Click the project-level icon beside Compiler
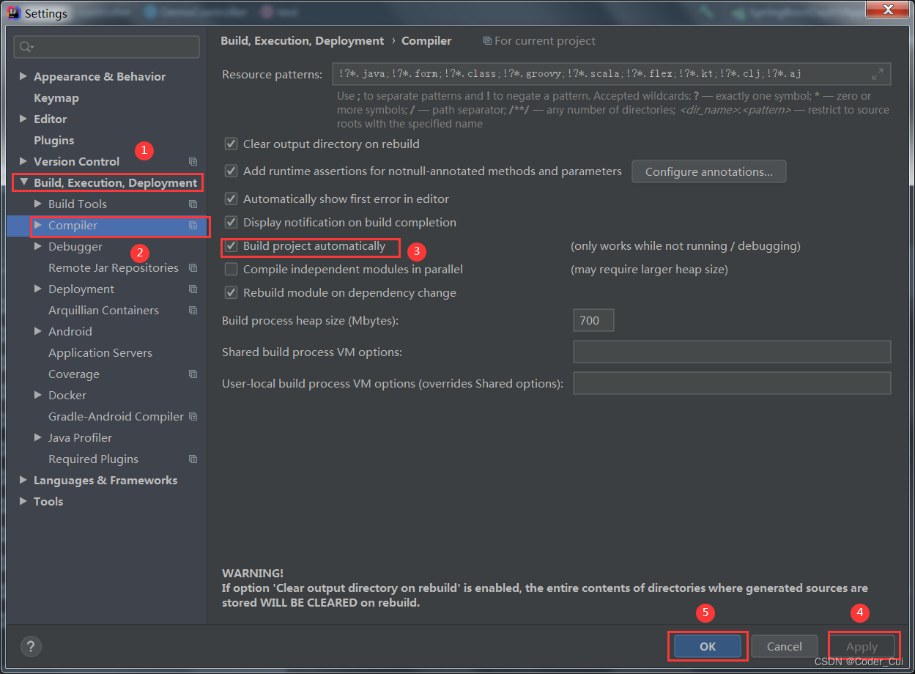 pos(193,226)
